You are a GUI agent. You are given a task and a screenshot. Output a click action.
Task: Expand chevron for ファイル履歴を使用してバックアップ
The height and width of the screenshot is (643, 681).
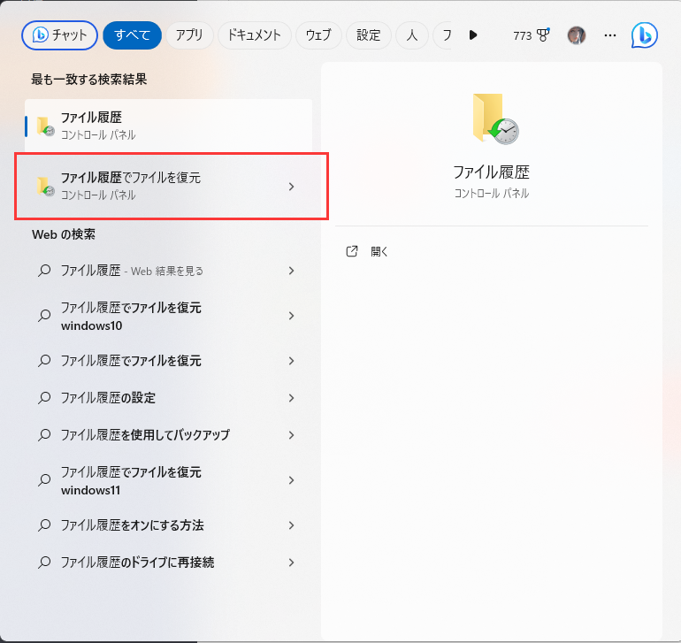pyautogui.click(x=291, y=435)
